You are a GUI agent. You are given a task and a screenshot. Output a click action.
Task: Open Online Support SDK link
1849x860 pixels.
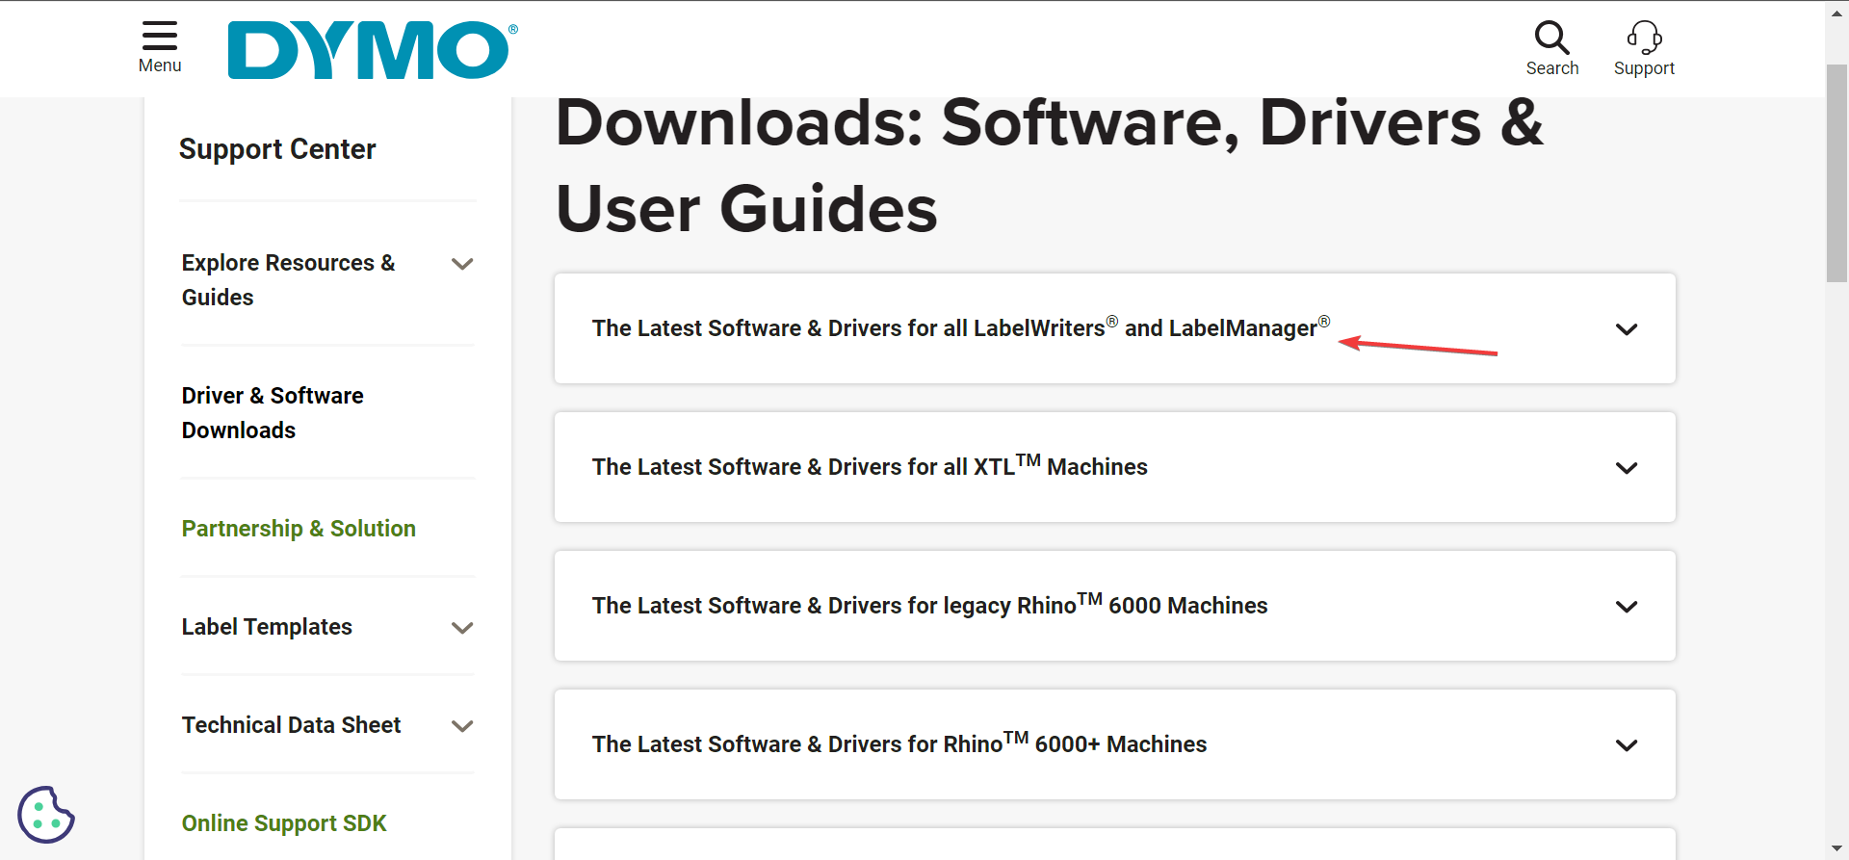pos(284,823)
